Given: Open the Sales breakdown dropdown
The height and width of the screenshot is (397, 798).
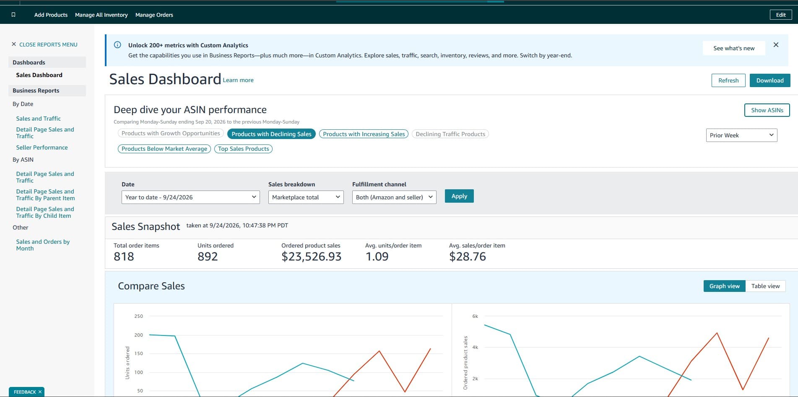Looking at the screenshot, I should pos(306,197).
